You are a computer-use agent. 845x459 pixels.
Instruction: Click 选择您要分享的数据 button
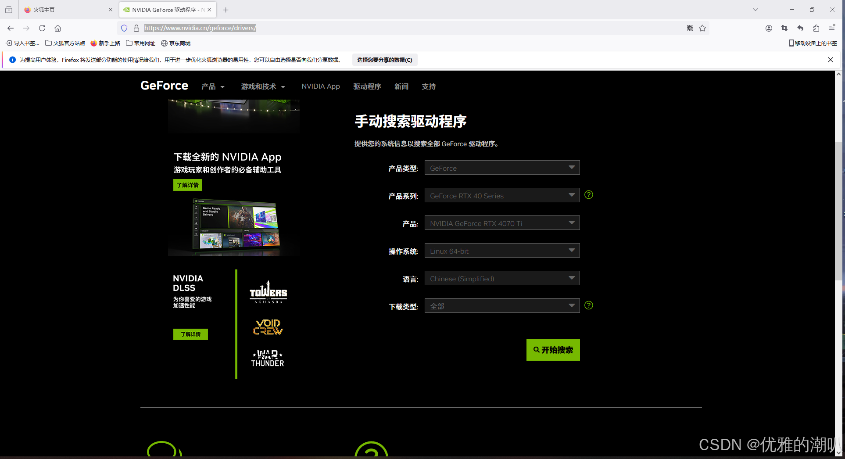(x=385, y=60)
